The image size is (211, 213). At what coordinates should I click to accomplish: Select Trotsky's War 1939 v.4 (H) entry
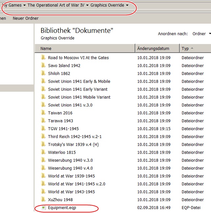click(x=73, y=144)
